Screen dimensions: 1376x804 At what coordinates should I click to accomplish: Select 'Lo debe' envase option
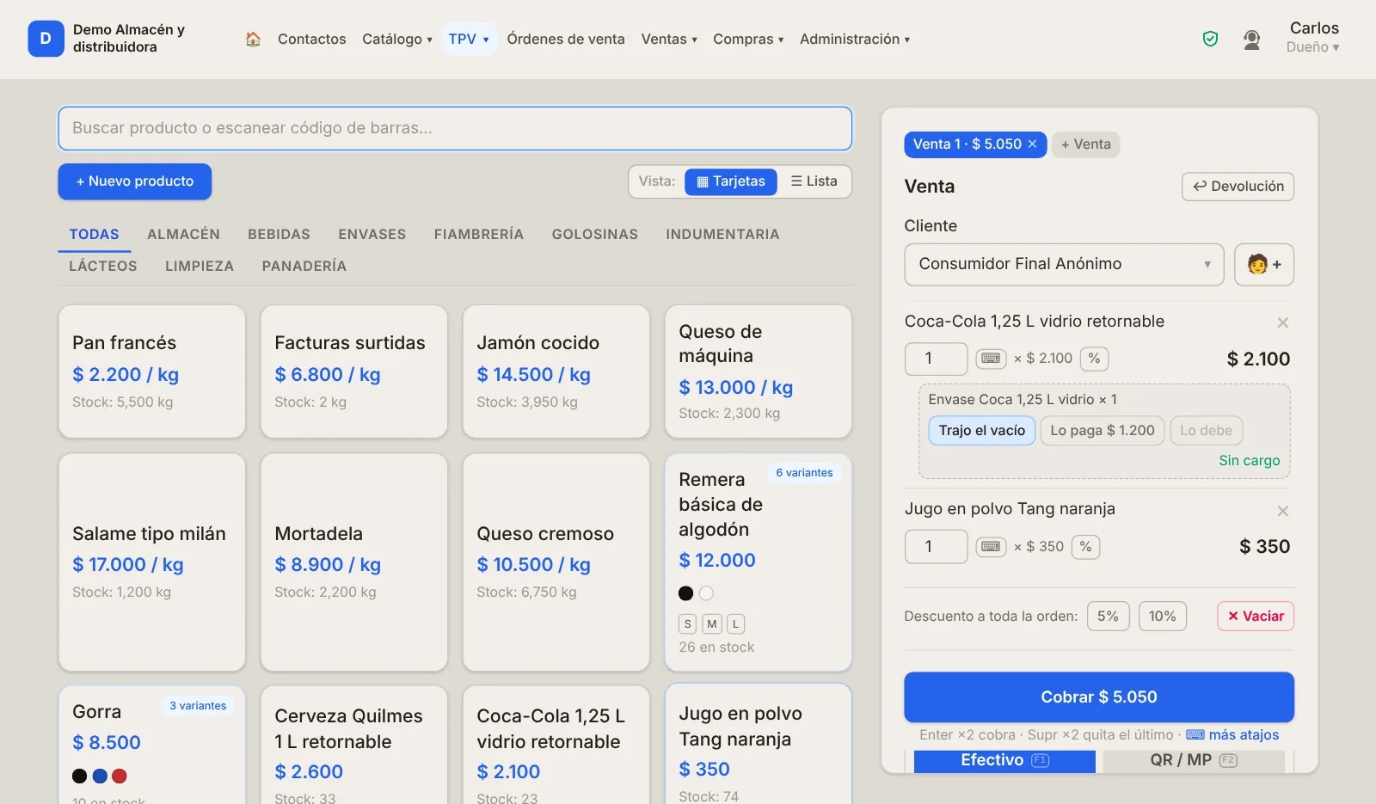coord(1206,431)
